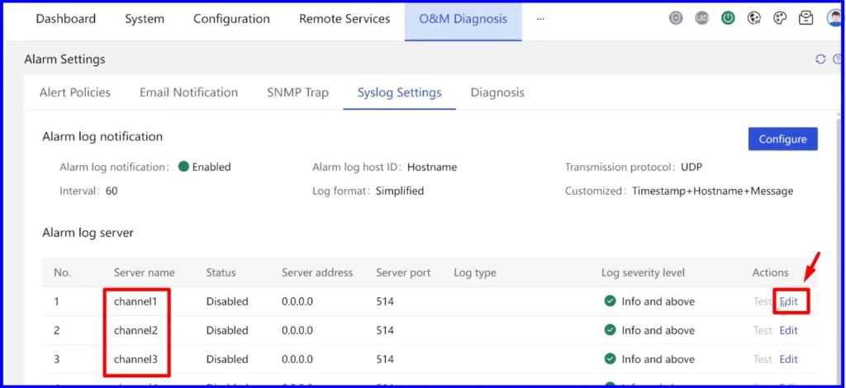The width and height of the screenshot is (846, 388).
Task: Open the SNMP Trap tab
Action: pos(297,92)
